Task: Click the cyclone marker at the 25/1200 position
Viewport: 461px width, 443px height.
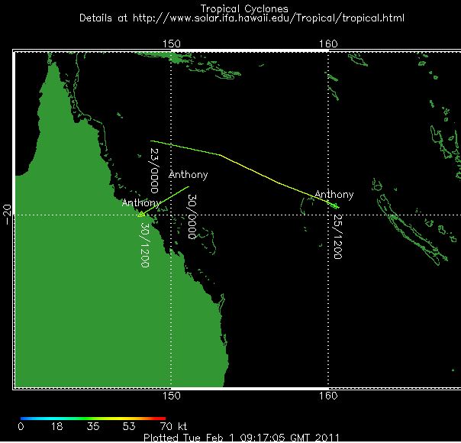Action: point(334,205)
